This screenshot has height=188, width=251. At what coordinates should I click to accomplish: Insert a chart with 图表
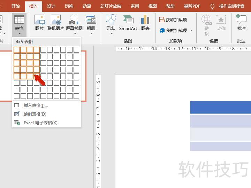pos(145,19)
